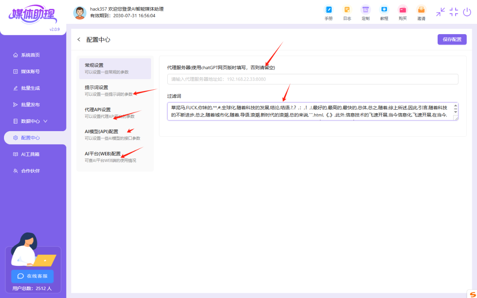Click the 在线客服 button
The image size is (477, 298).
33,276
